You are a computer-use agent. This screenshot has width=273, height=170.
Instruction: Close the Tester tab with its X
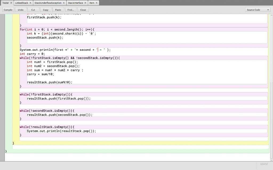11,3
